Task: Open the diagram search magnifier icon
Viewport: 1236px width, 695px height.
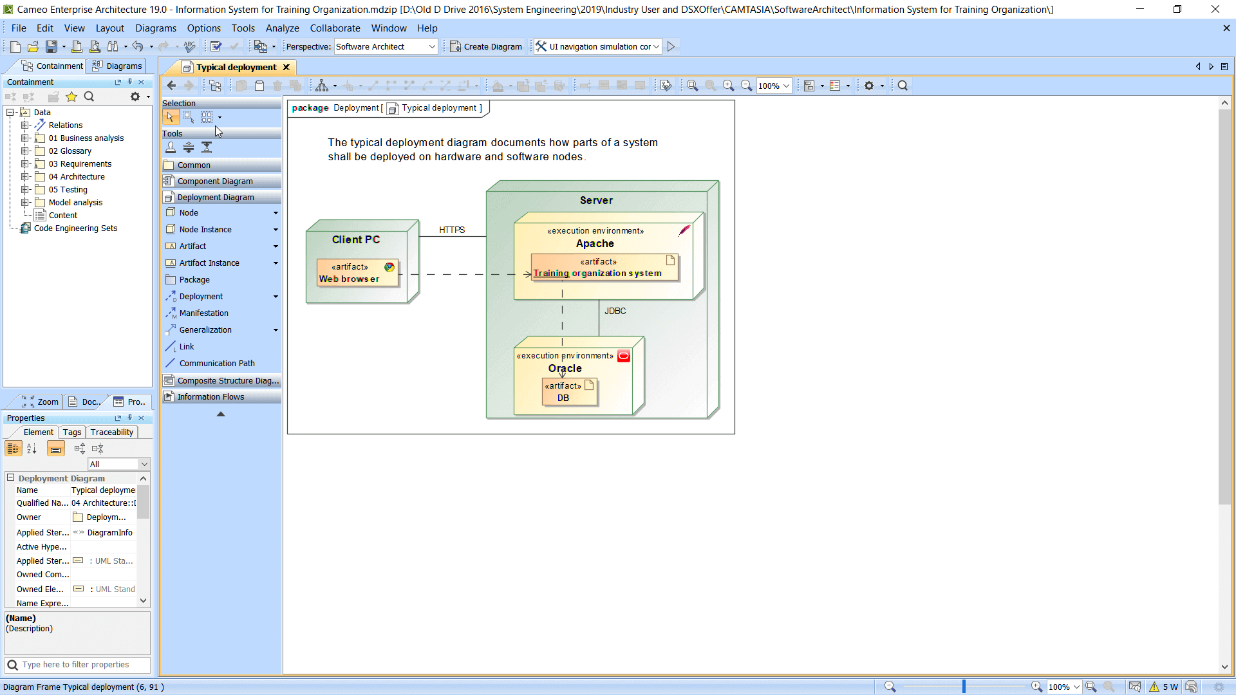Action: coord(903,86)
